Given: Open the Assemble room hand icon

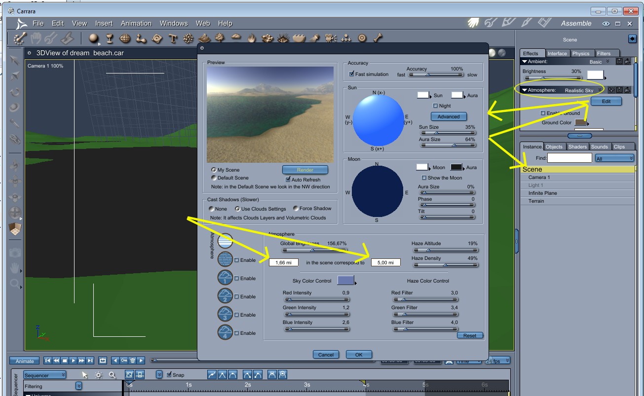Looking at the screenshot, I should tap(474, 23).
